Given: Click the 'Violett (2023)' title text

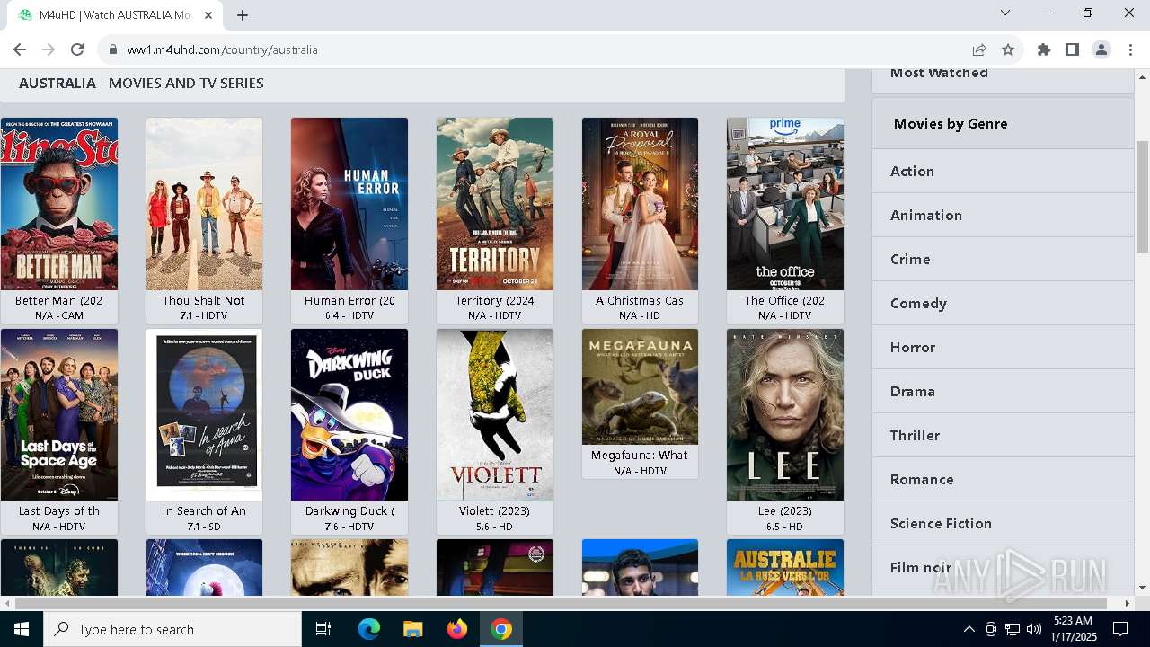Looking at the screenshot, I should click(x=495, y=510).
